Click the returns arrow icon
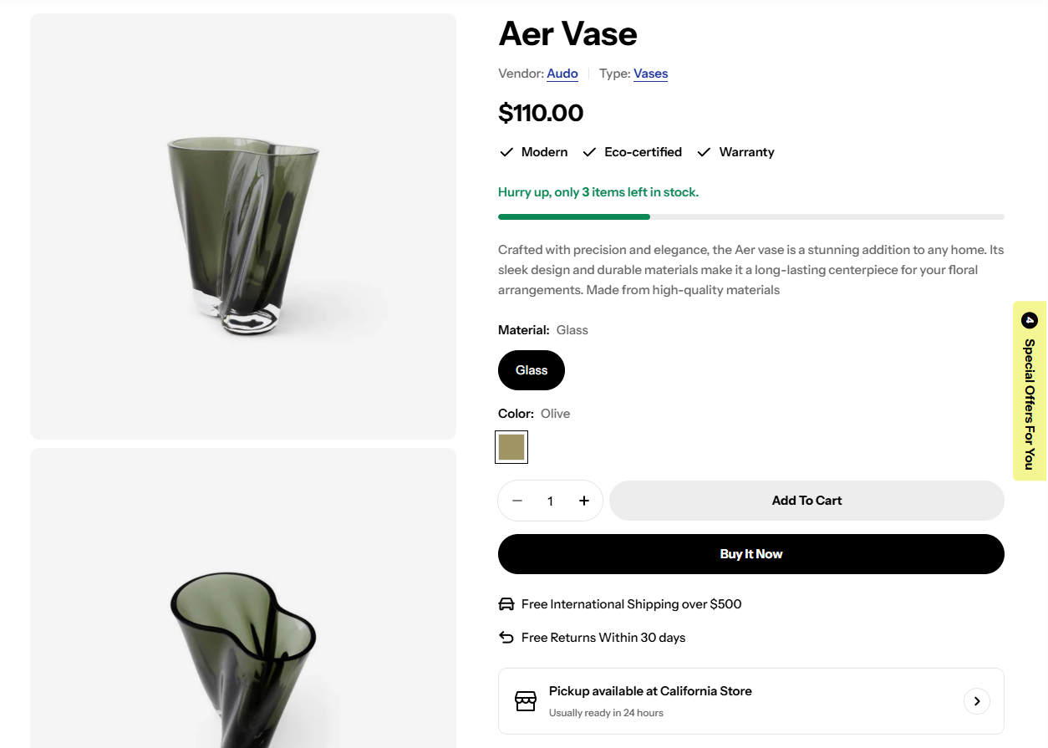Image resolution: width=1048 pixels, height=748 pixels. 506,638
